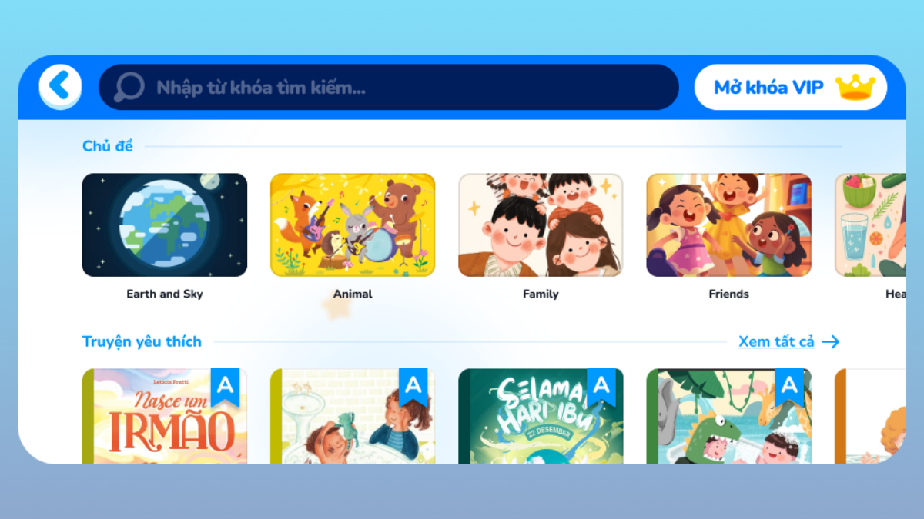Tap the A badge on the bathtub book
The height and width of the screenshot is (519, 924).
coord(413,387)
